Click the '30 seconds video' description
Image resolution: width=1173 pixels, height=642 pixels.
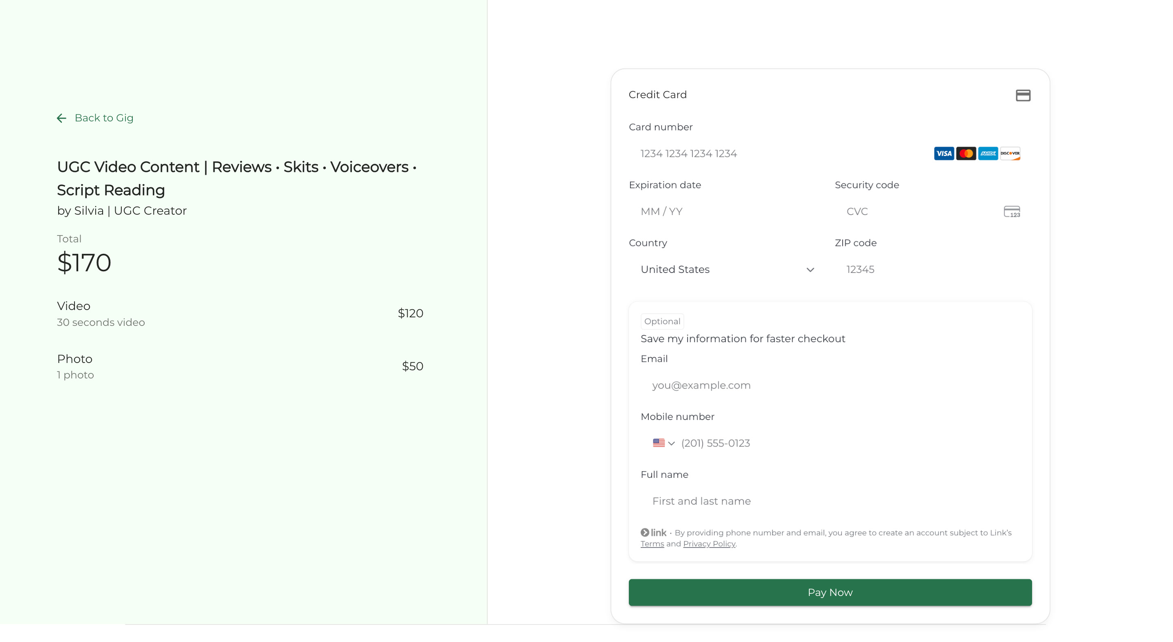[101, 322]
